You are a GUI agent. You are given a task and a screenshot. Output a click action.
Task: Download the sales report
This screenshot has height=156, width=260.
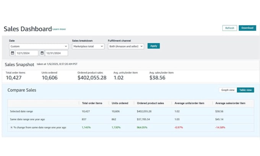pyautogui.click(x=247, y=28)
